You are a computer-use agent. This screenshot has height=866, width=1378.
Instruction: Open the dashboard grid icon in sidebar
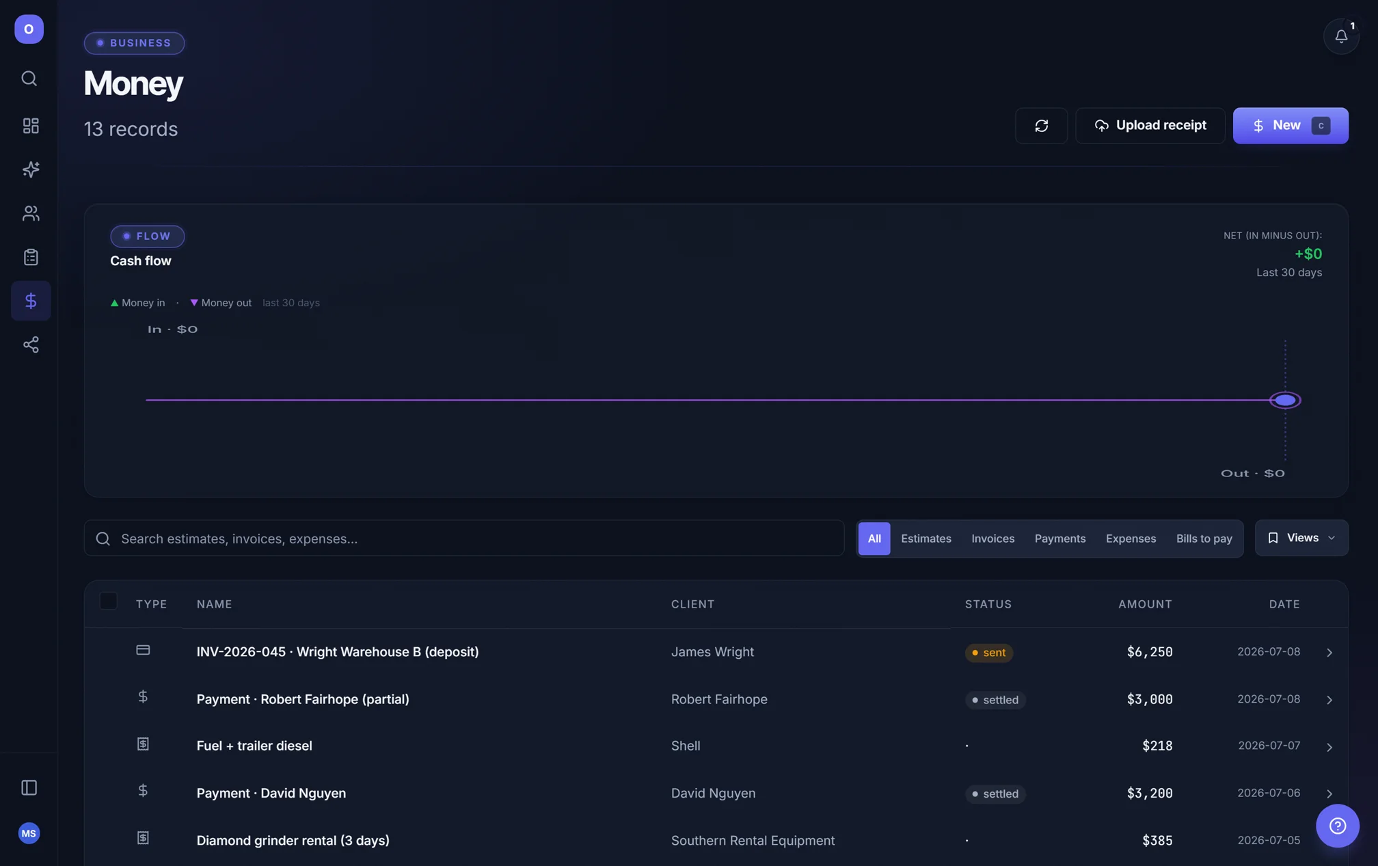[31, 126]
